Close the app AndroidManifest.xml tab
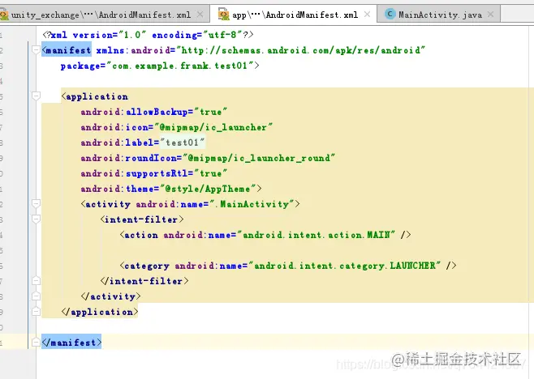Viewport: 534px width, 379px height. (x=367, y=15)
